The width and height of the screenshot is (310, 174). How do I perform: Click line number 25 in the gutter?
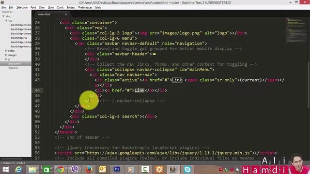click(x=37, y=23)
